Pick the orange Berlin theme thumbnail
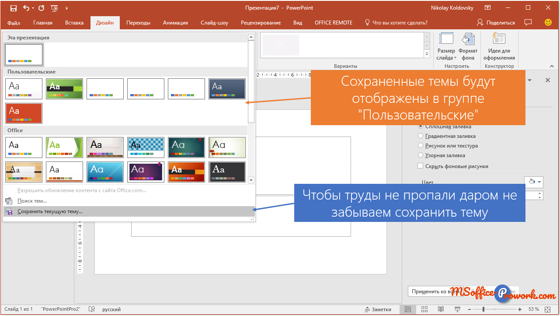The height and width of the screenshot is (316, 560). [187, 172]
